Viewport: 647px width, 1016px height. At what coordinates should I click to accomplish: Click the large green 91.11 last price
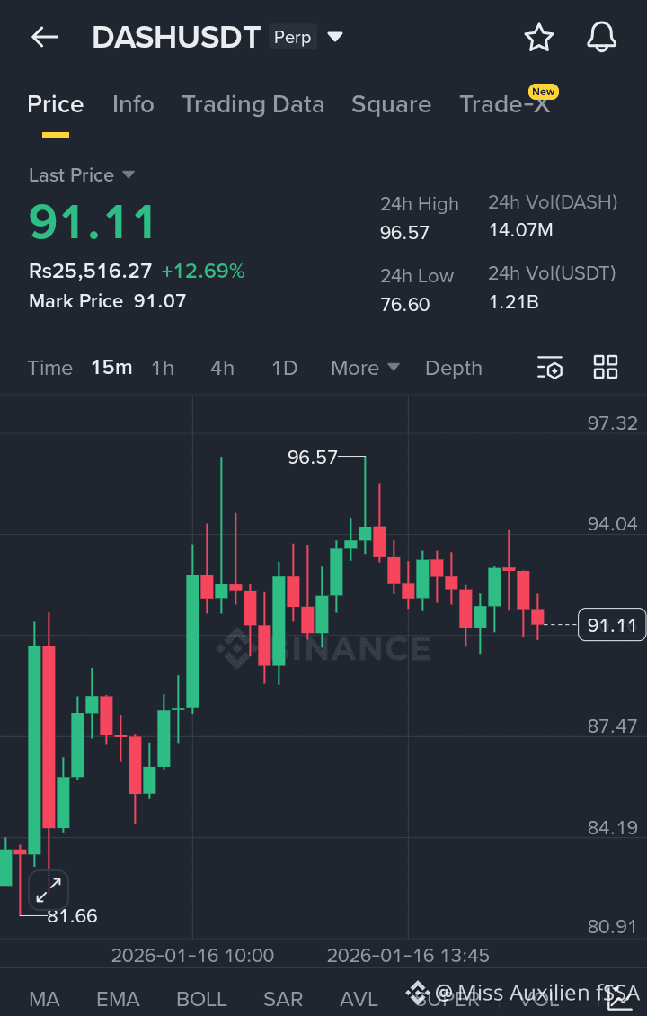92,221
